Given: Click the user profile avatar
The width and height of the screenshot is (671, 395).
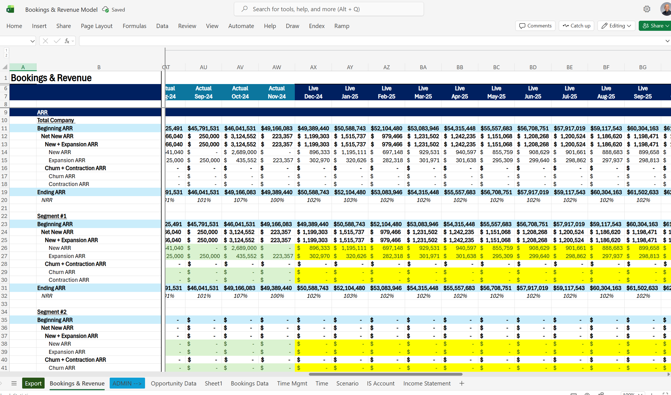Looking at the screenshot, I should (x=667, y=9).
